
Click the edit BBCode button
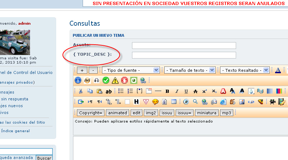tap(136, 113)
